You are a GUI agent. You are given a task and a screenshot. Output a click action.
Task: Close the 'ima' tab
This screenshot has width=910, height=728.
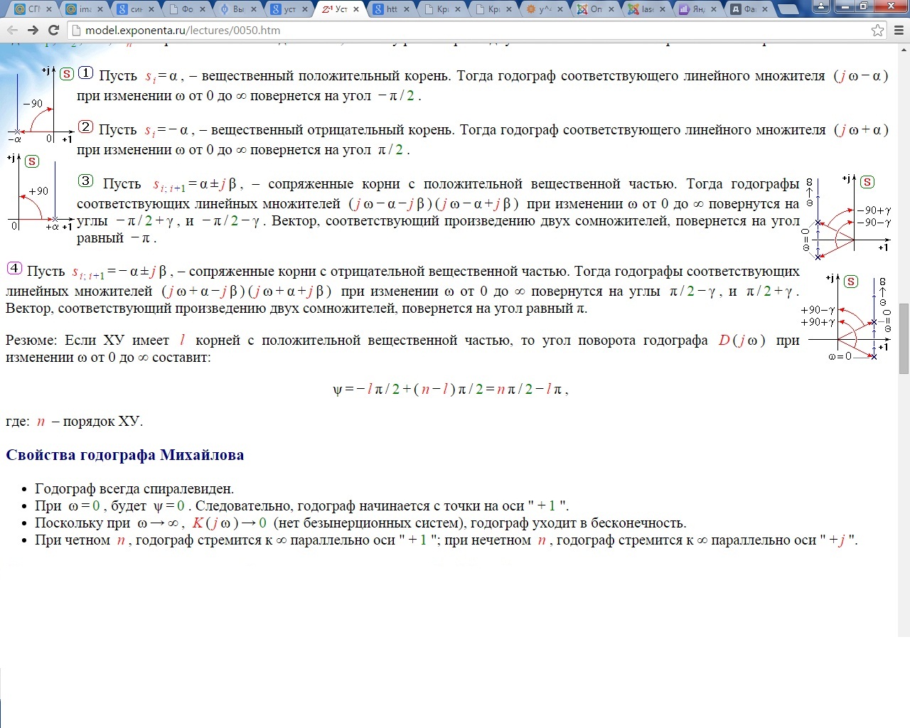coord(100,9)
